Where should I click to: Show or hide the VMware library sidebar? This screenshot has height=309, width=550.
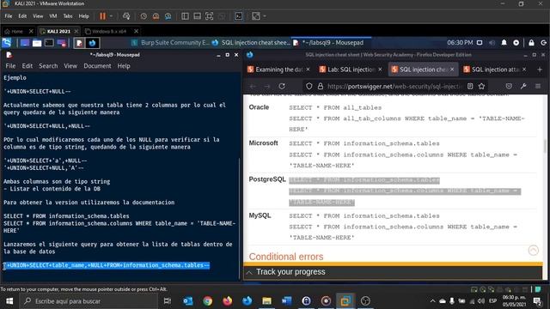[185, 16]
